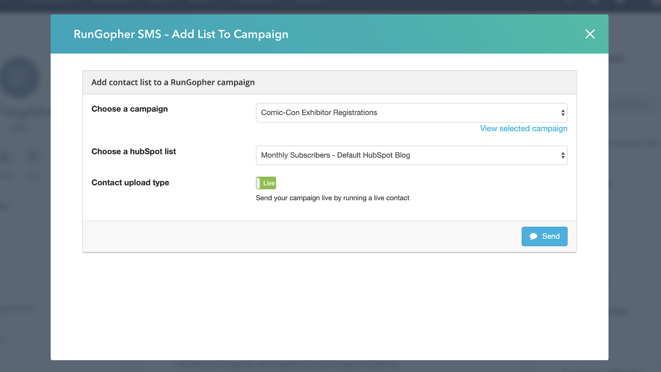The image size is (661, 372).
Task: Click the "Send your campaign live" description text
Action: (x=333, y=198)
